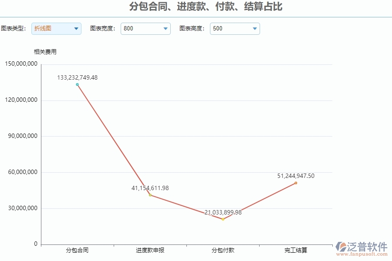Click the 完工结算 x-axis label
Image resolution: width=392 pixels, height=261 pixels.
(x=296, y=250)
